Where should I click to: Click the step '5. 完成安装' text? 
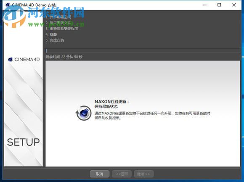55,40
